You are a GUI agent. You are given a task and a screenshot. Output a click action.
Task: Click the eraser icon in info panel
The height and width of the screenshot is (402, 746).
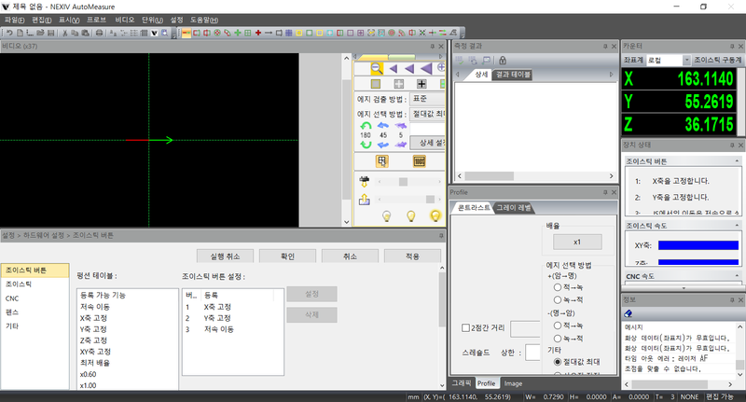tap(629, 313)
